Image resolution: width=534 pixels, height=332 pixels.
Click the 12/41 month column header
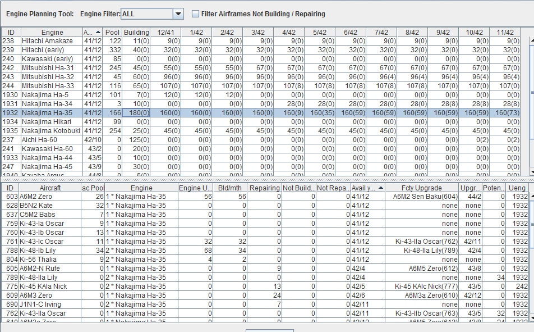[165, 33]
